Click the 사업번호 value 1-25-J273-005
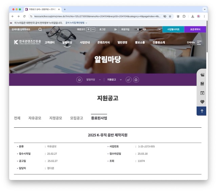 [x=146, y=147]
